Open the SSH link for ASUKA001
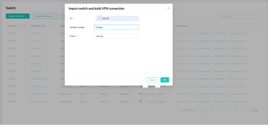 tap(189, 33)
